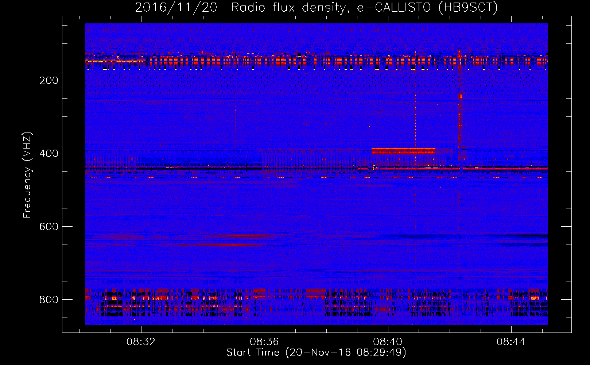Image resolution: width=590 pixels, height=365 pixels.
Task: Click the 08:40 time tick label
Action: (388, 342)
